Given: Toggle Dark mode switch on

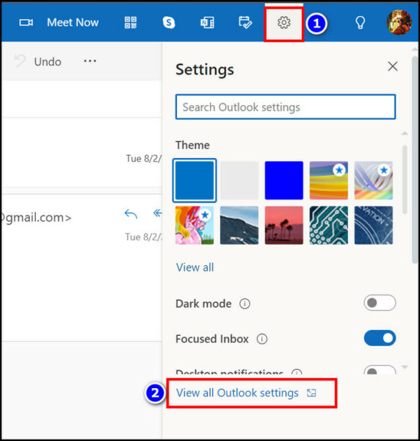Looking at the screenshot, I should pos(380,303).
